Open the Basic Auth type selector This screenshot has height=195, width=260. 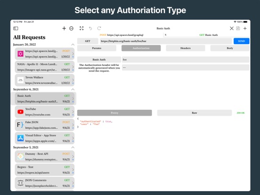[x=99, y=59]
